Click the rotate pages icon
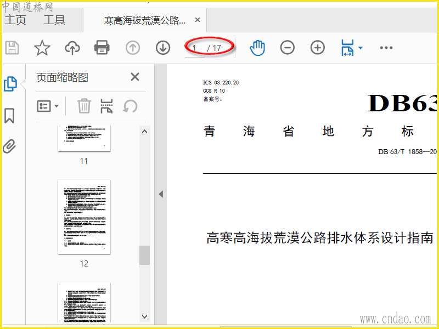This screenshot has width=439, height=329. (x=130, y=106)
